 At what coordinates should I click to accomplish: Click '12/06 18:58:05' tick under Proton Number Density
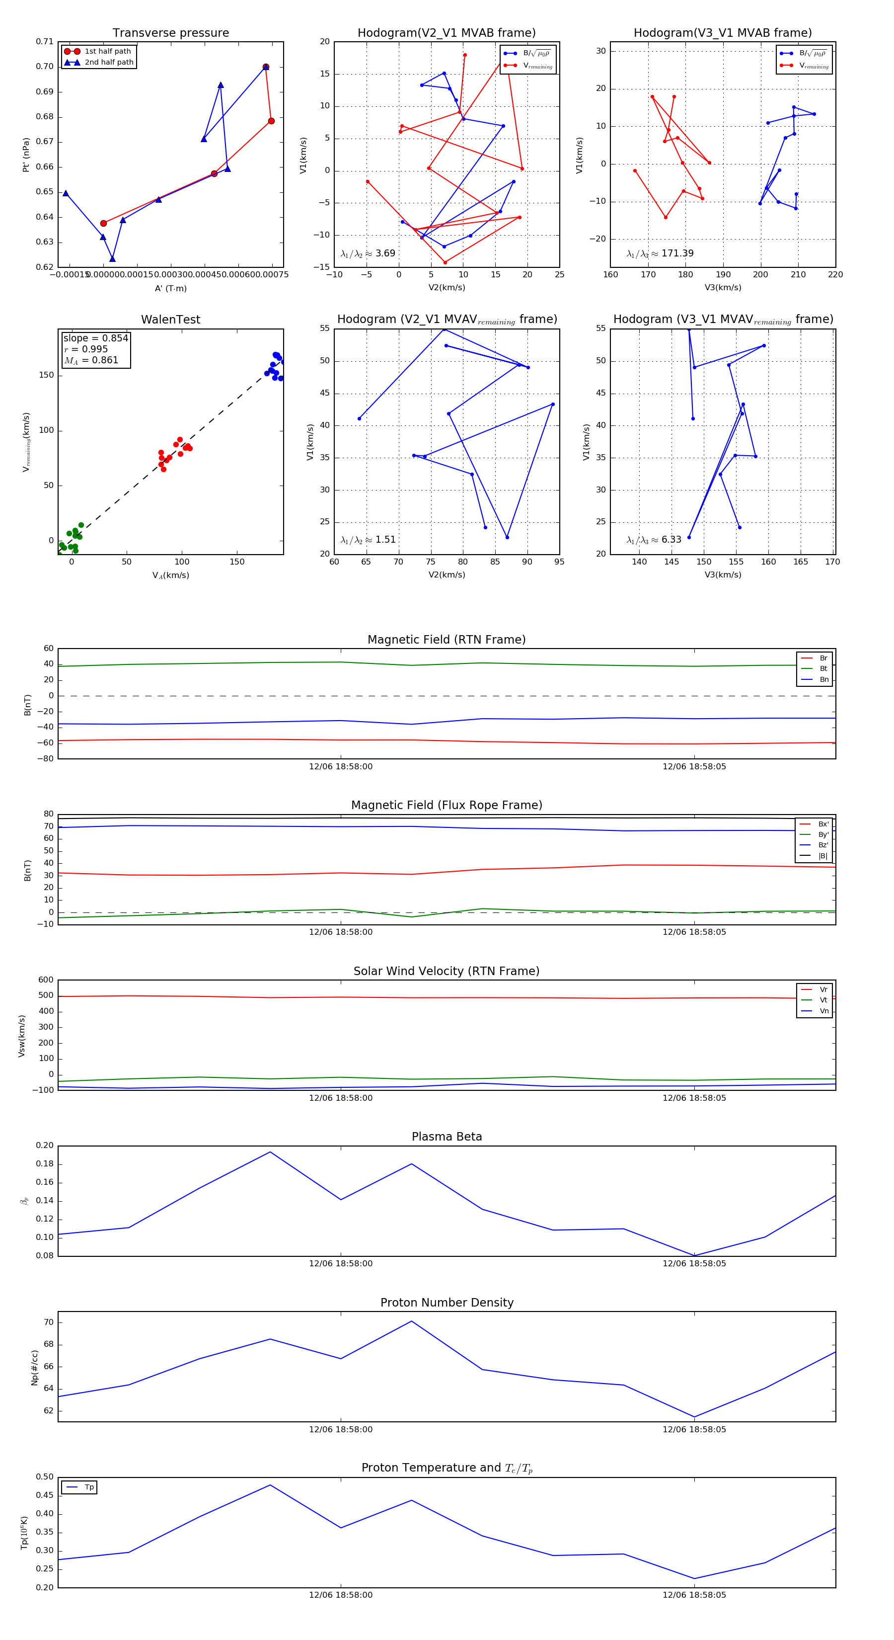click(x=694, y=1429)
